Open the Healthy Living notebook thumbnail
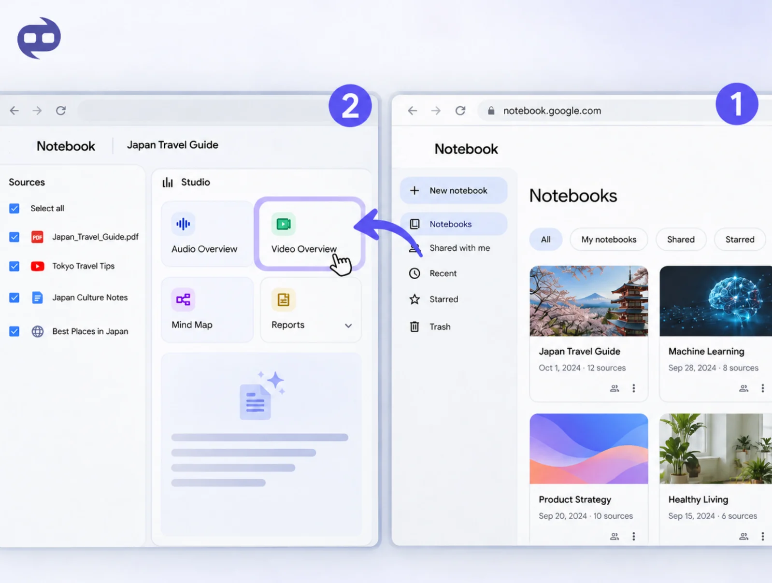The image size is (772, 583). click(x=715, y=449)
